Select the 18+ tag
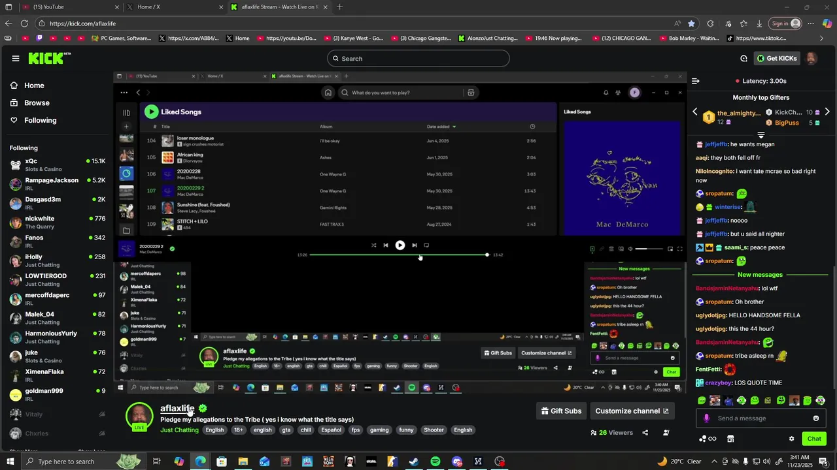 click(x=239, y=430)
